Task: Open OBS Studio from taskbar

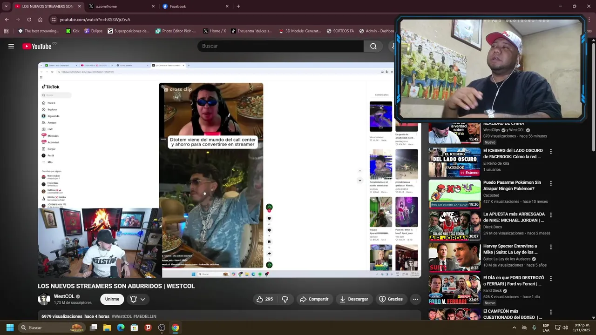Action: point(162,328)
